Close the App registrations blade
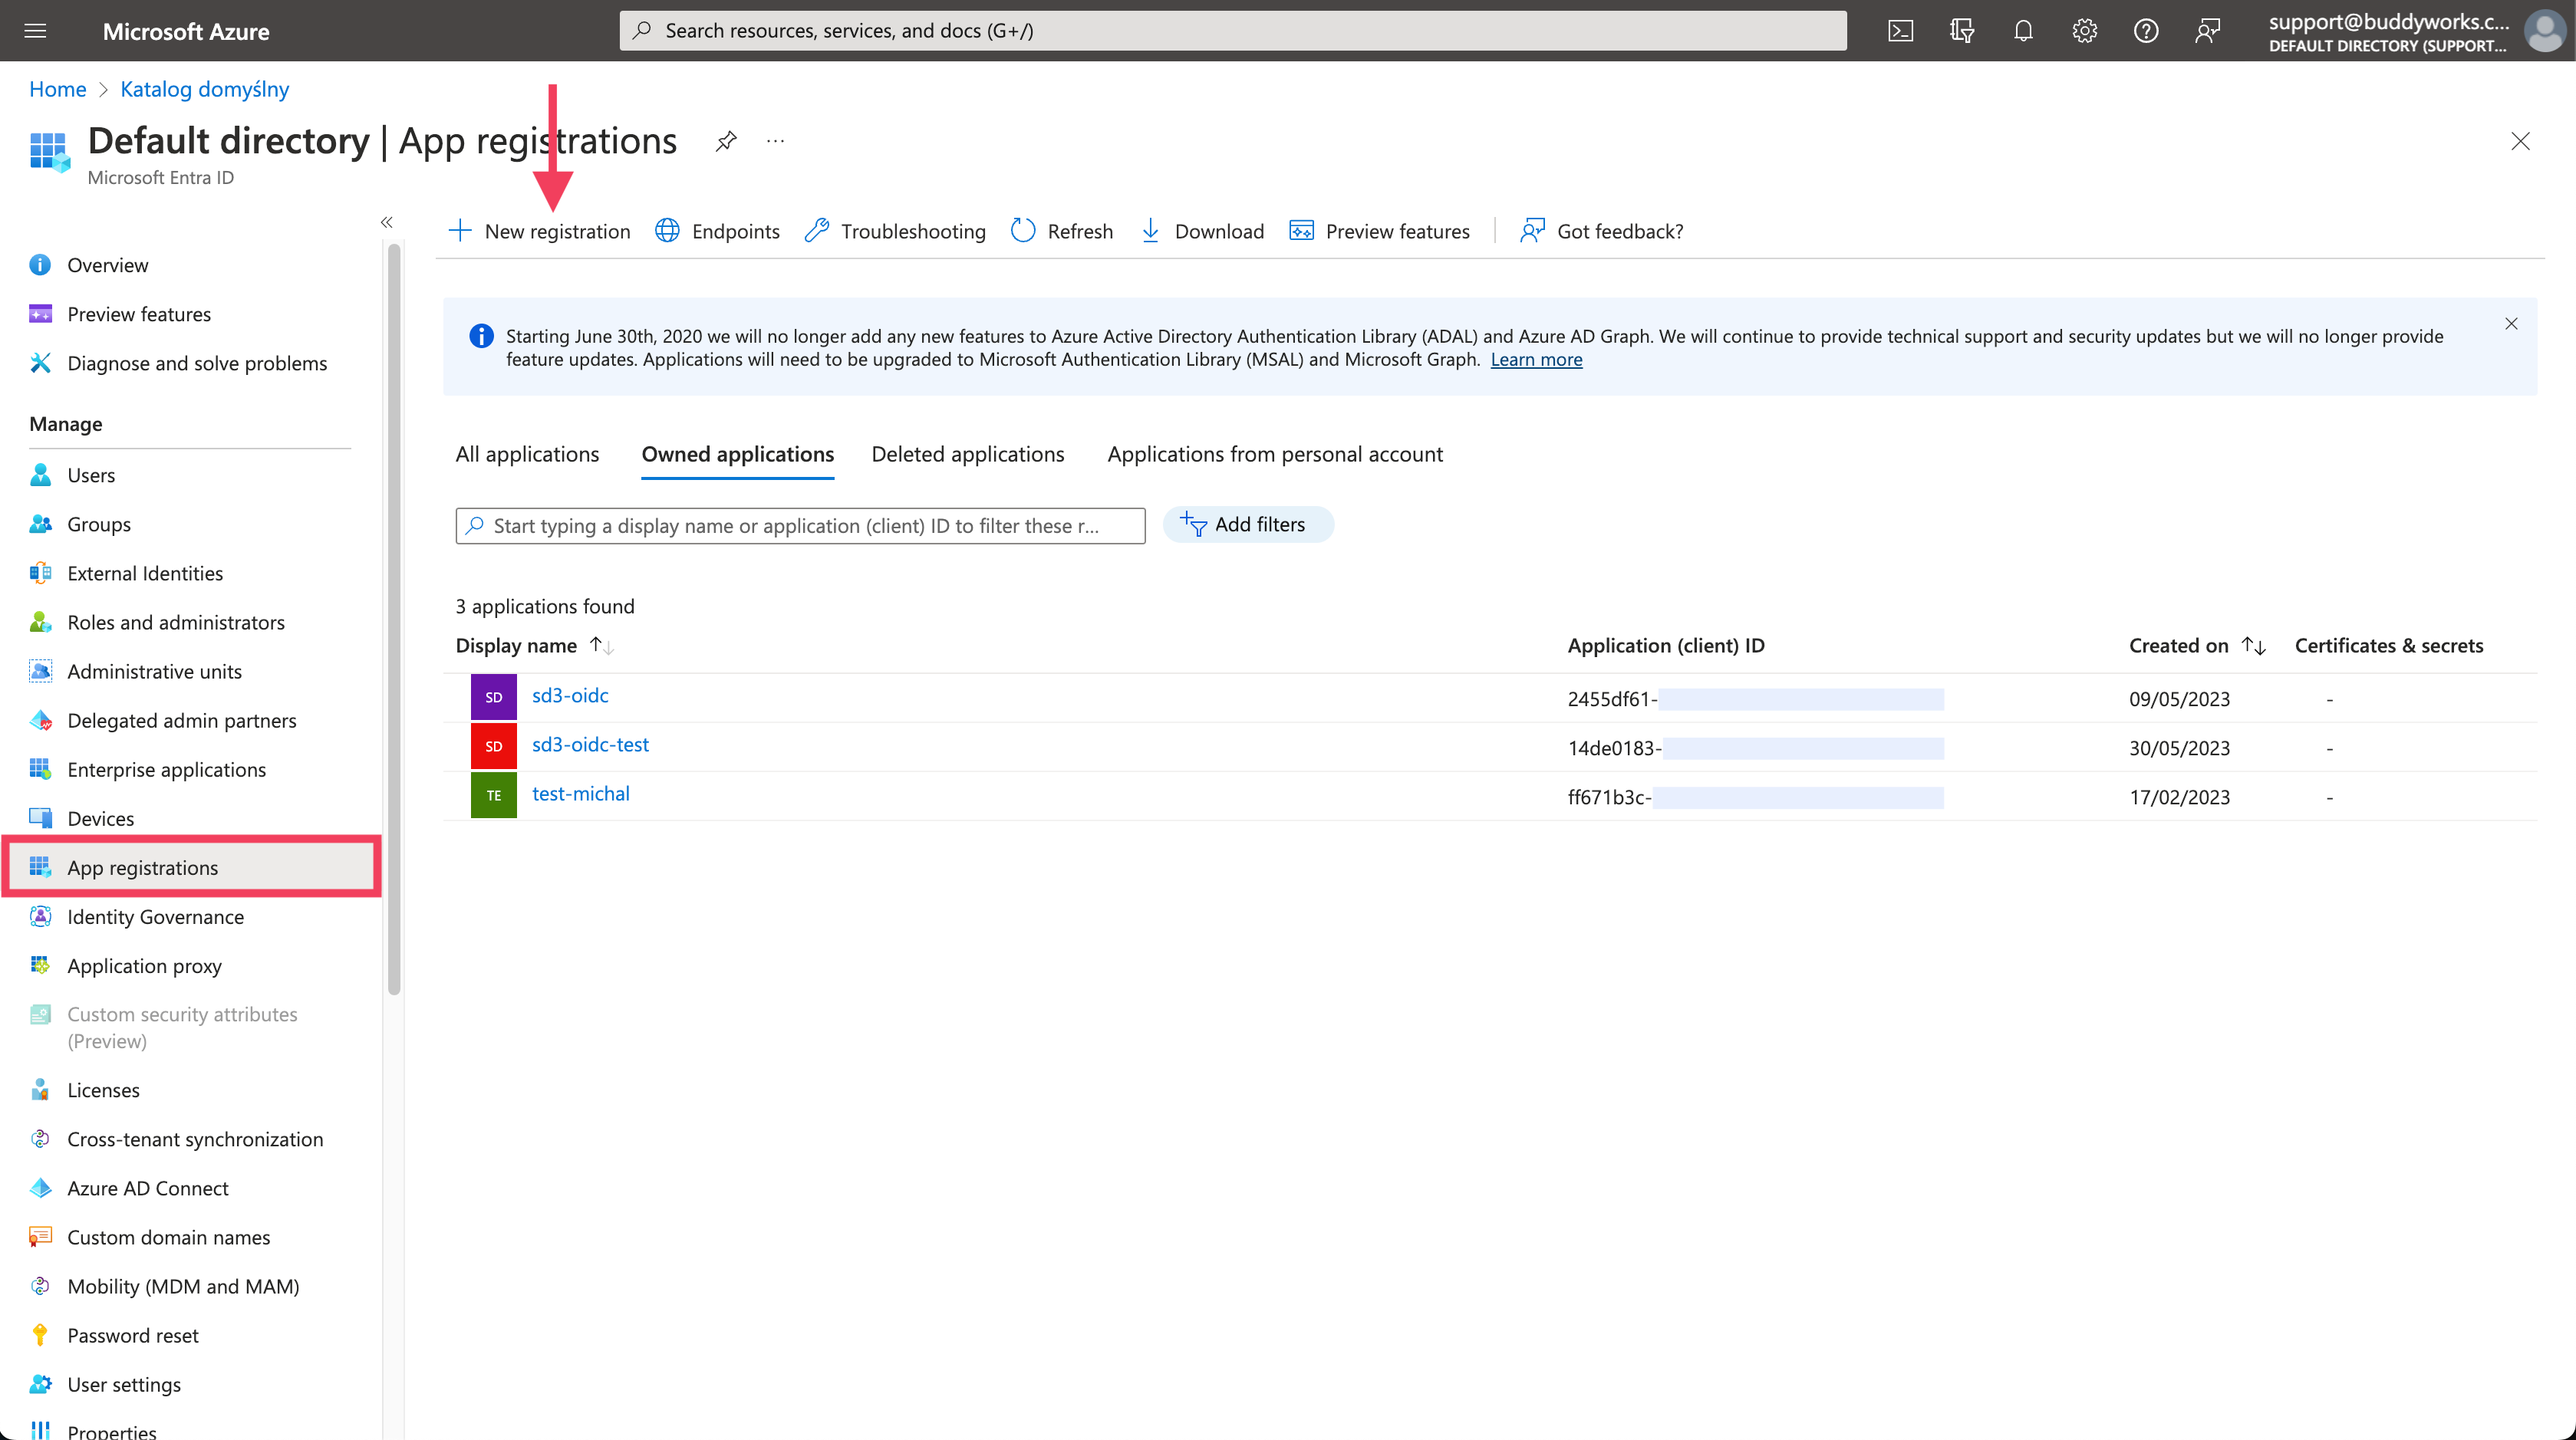The width and height of the screenshot is (2576, 1440). 2520,141
